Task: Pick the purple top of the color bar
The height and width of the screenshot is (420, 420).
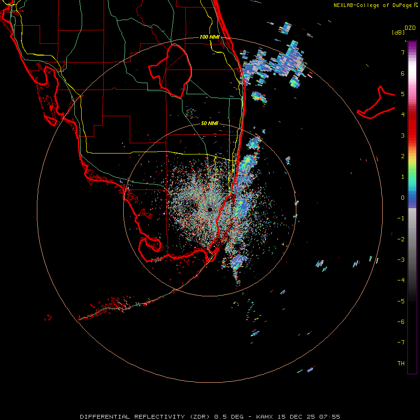Action: click(x=412, y=46)
